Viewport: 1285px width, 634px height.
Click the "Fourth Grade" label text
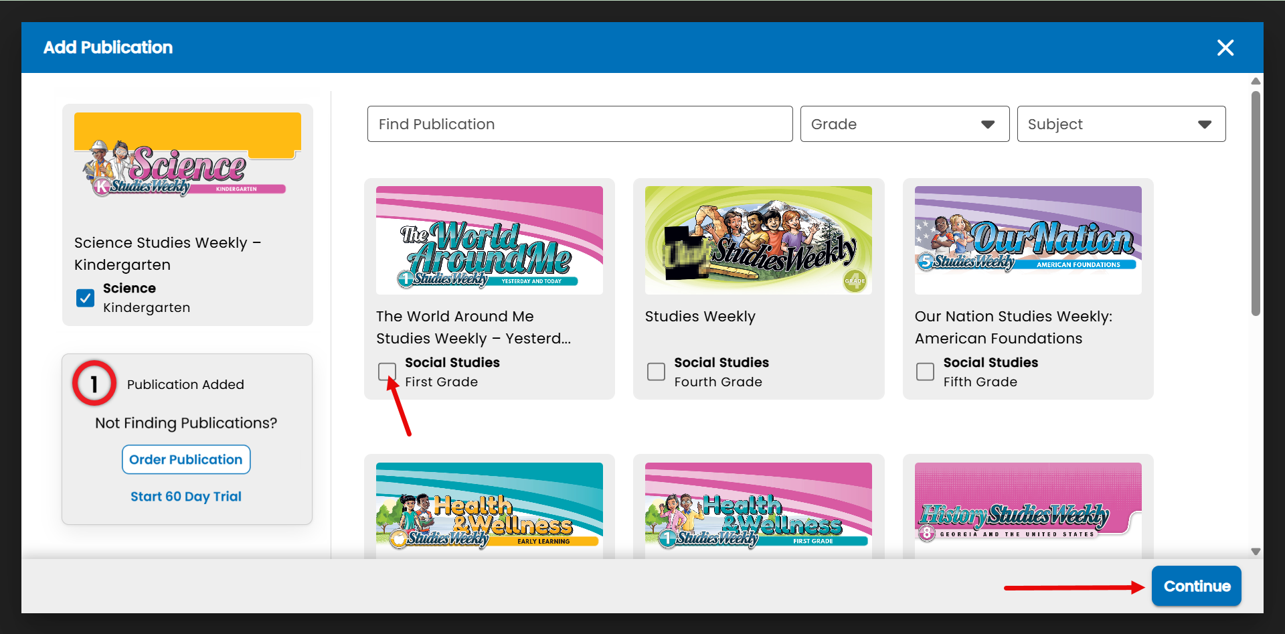tap(718, 382)
